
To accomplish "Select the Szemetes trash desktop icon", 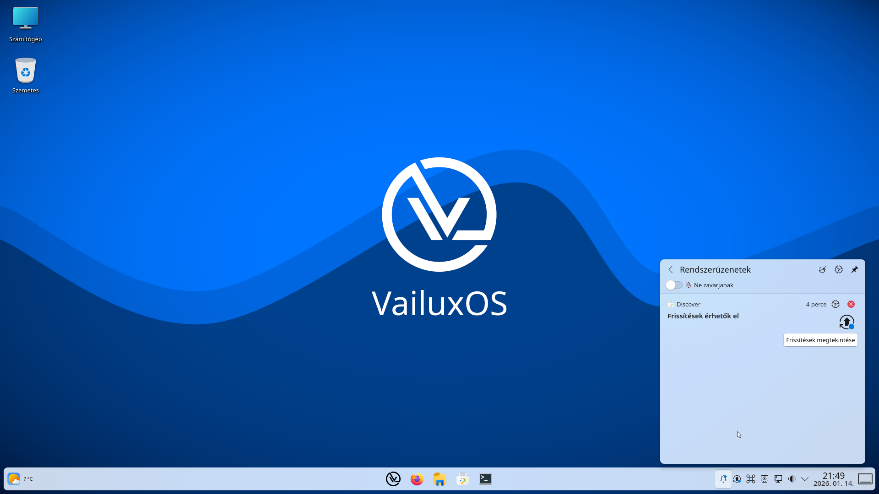I will [26, 75].
